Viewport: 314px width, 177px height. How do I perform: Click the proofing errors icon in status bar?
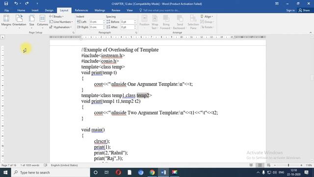coord(46,165)
